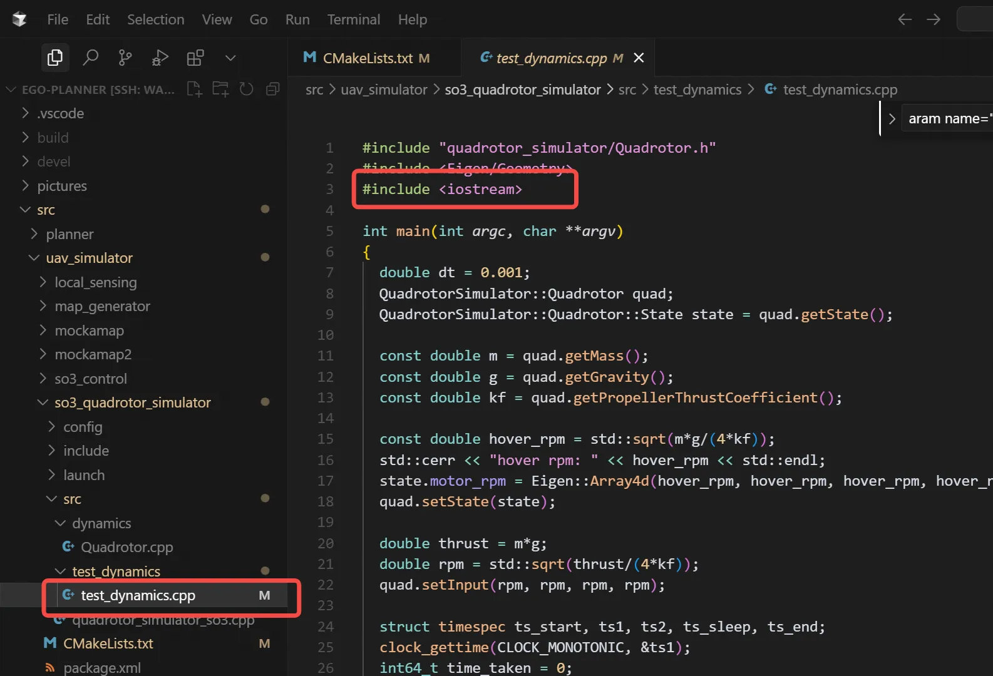Screen dimensions: 993x676
Task: Collapse all folders in explorer
Action: point(272,90)
